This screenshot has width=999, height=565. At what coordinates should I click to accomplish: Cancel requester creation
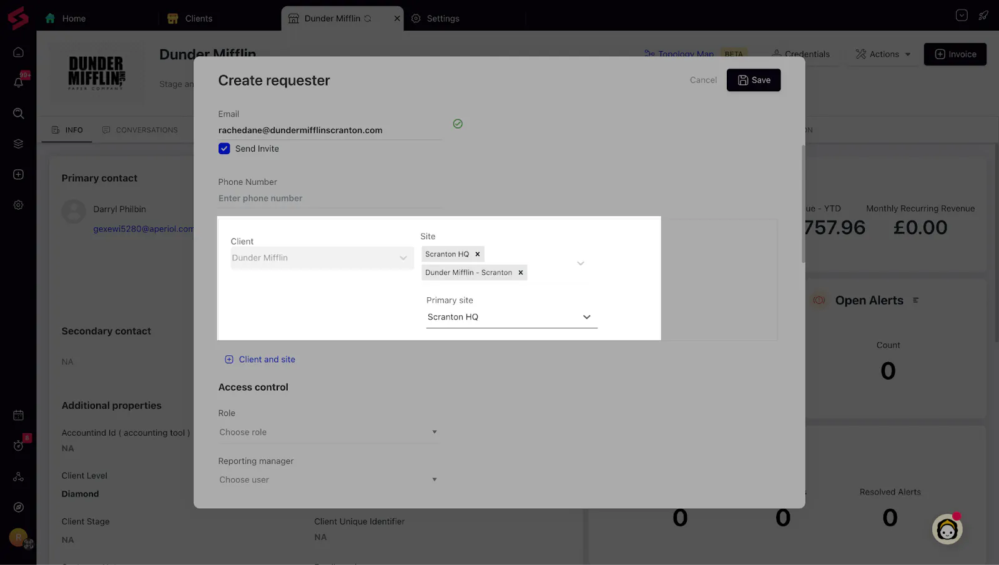704,80
